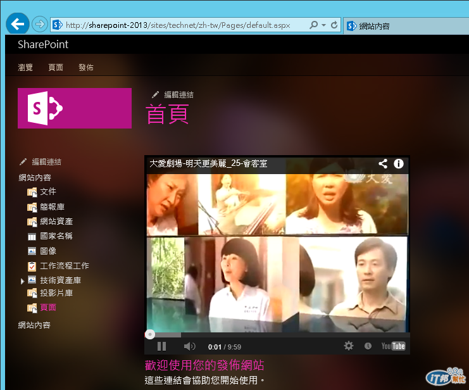Screen dimensions: 469x390
Task: Click the video frame to toggle playback
Action: (277, 253)
